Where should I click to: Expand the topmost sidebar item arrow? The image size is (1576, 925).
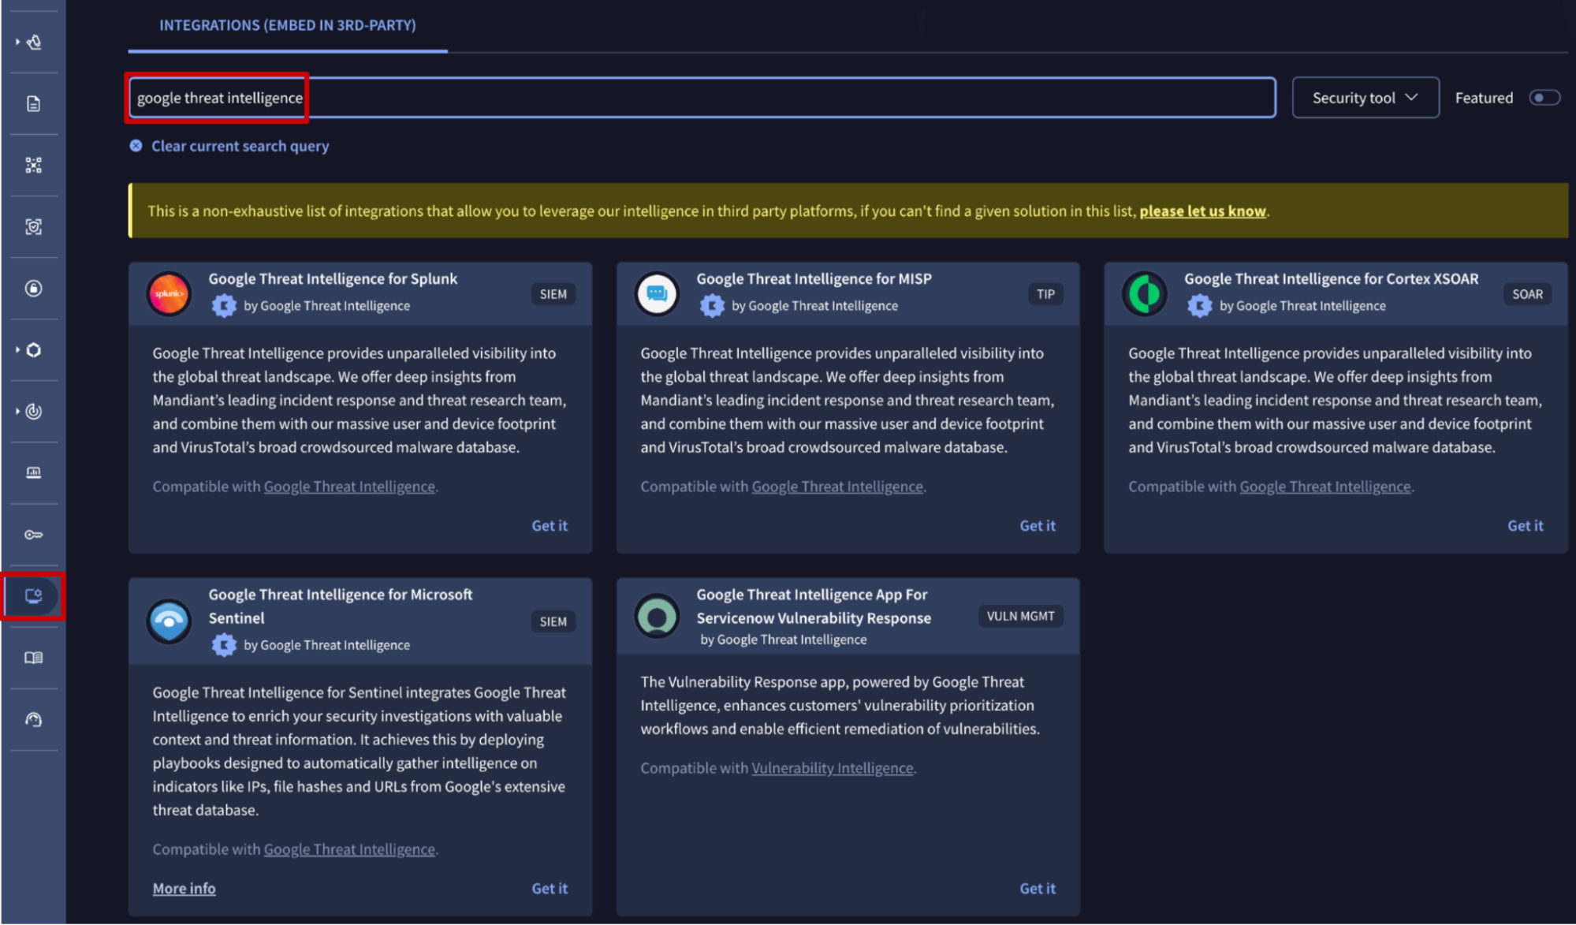click(x=17, y=42)
